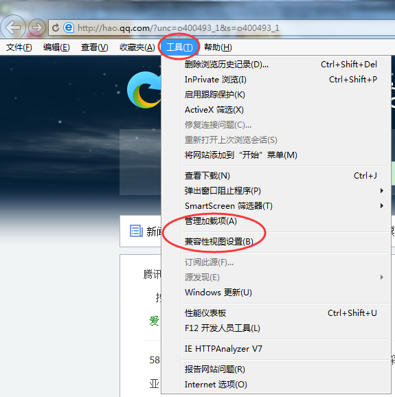The image size is (395, 397).
Task: Click the browser Back arrow button
Action: [x=12, y=27]
